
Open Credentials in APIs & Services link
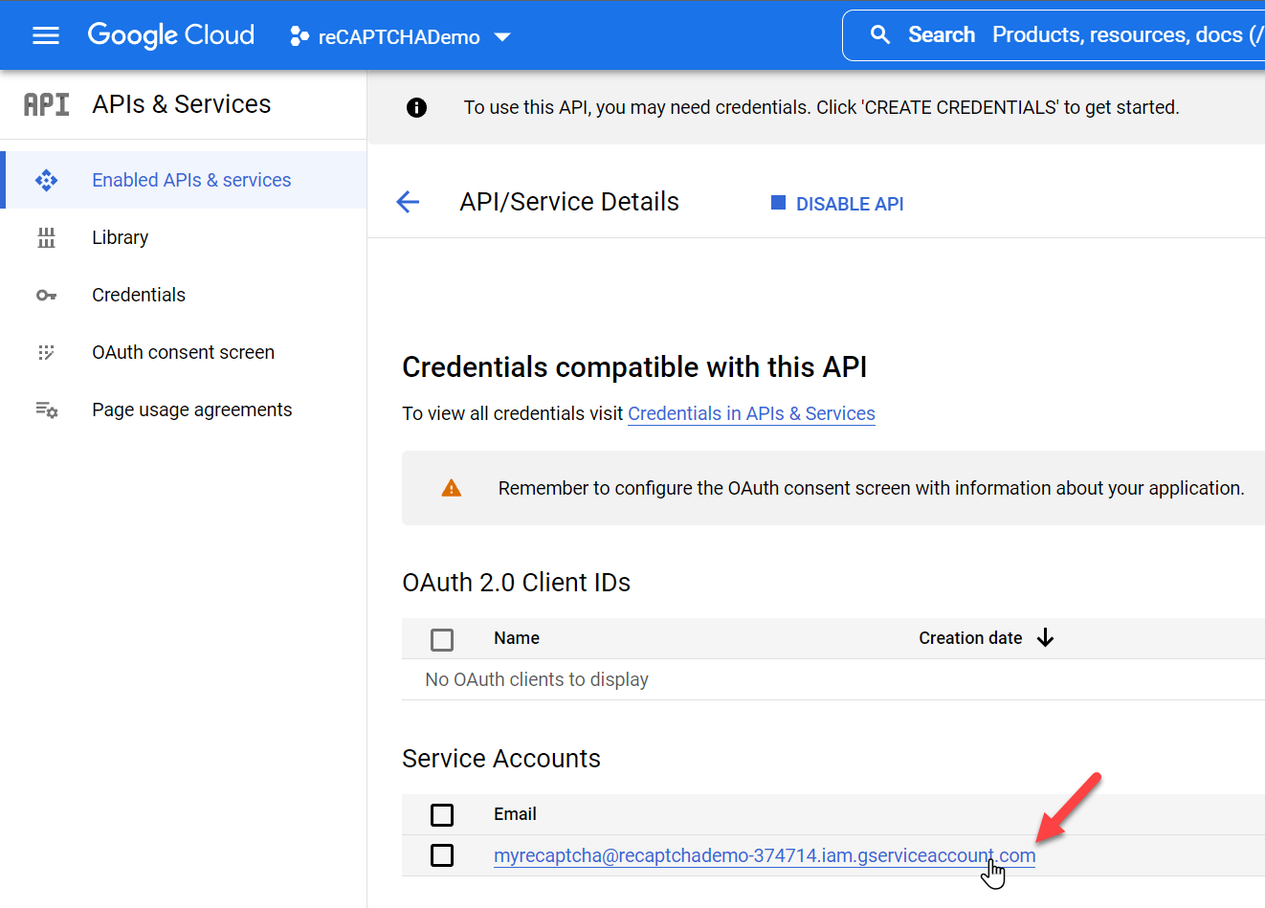751,413
